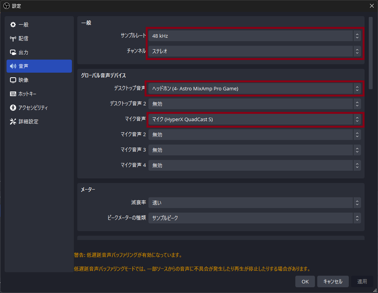Open the ピークメーターの種類 dropdown
378x293 pixels.
pyautogui.click(x=254, y=218)
